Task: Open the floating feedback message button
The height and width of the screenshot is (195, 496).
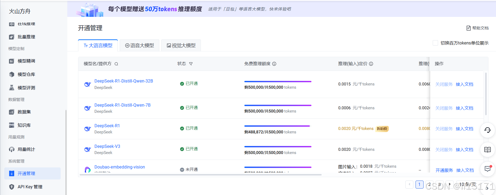Action: (487, 169)
